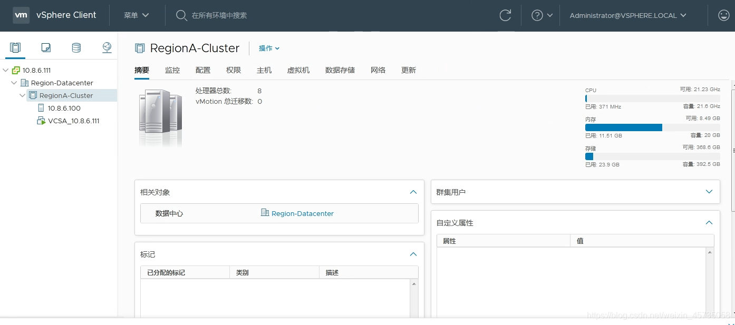
Task: Select Region-Datacenter in tree
Action: coord(62,83)
